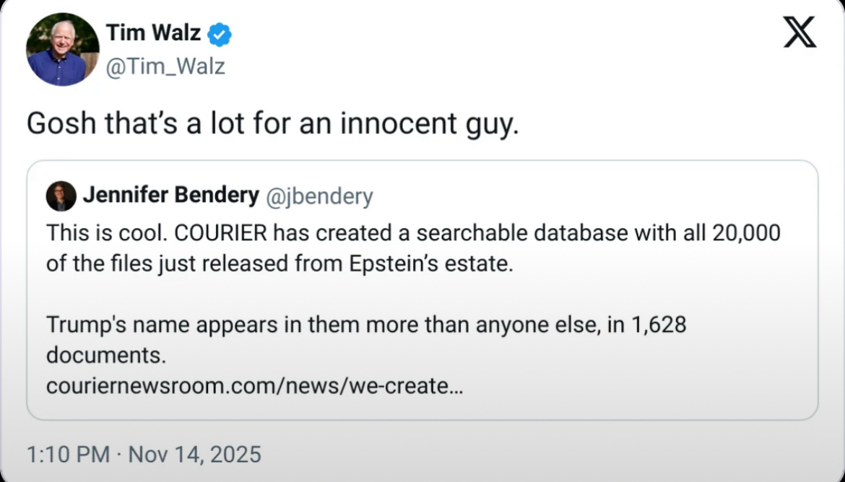
Task: Click the Jennifer Bendery display name
Action: tap(170, 196)
